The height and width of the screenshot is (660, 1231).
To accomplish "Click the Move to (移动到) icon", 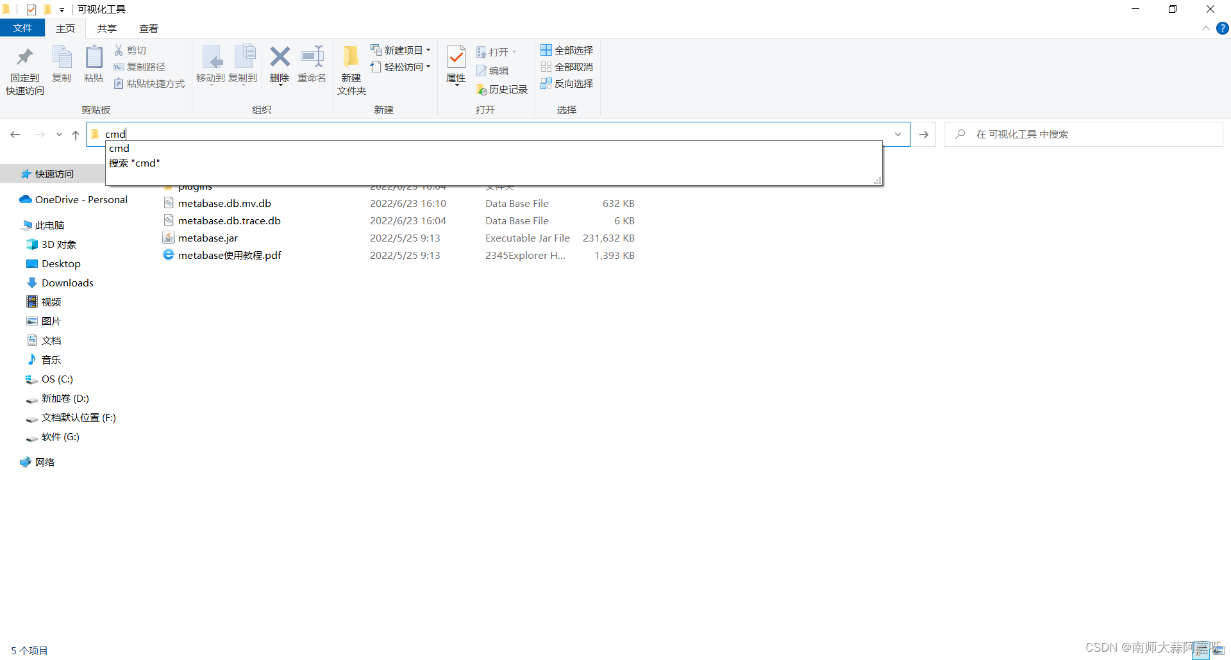I will point(211,57).
